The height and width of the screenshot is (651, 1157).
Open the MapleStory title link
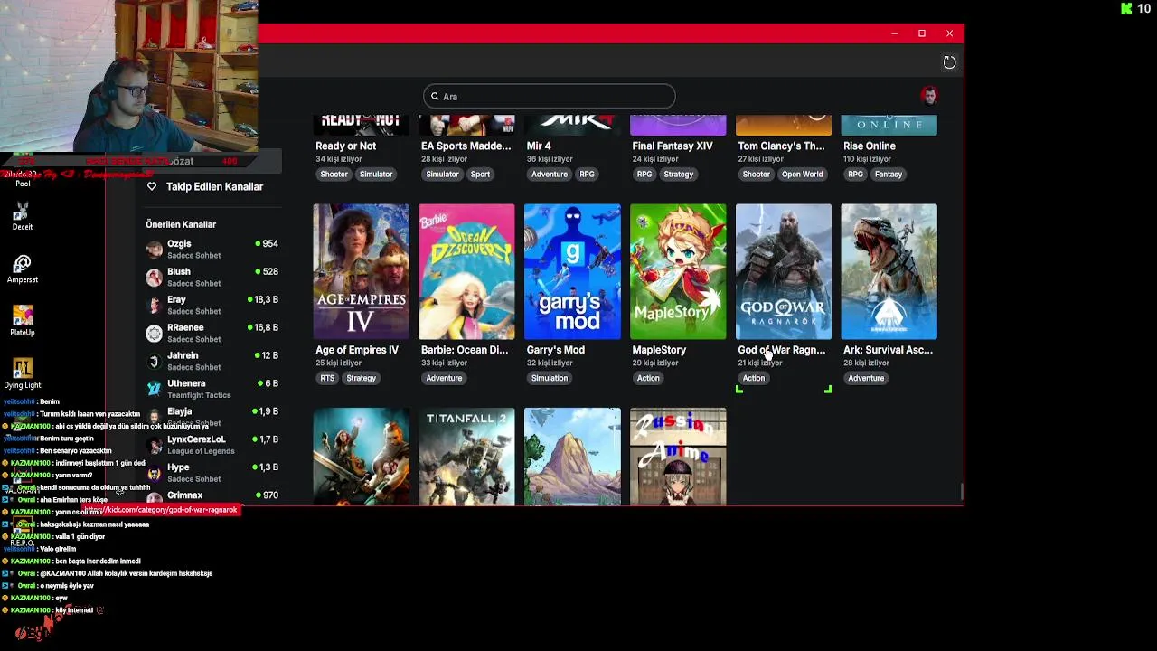[659, 350]
